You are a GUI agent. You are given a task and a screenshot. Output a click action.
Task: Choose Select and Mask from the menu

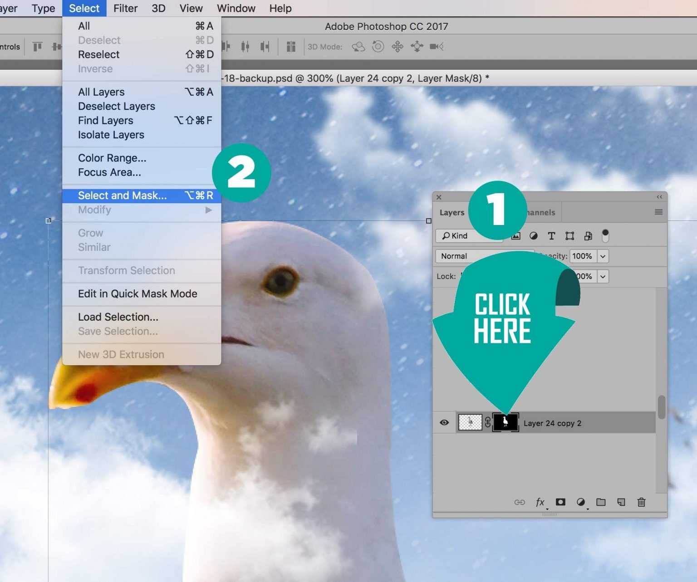[122, 195]
